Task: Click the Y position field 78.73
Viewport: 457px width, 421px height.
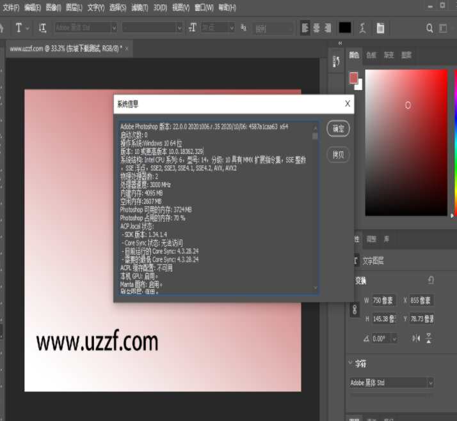Action: point(421,319)
